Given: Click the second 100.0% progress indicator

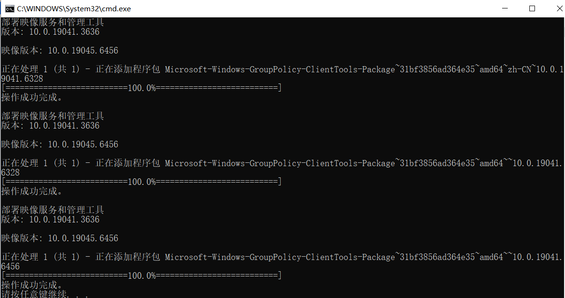Looking at the screenshot, I should 141,181.
